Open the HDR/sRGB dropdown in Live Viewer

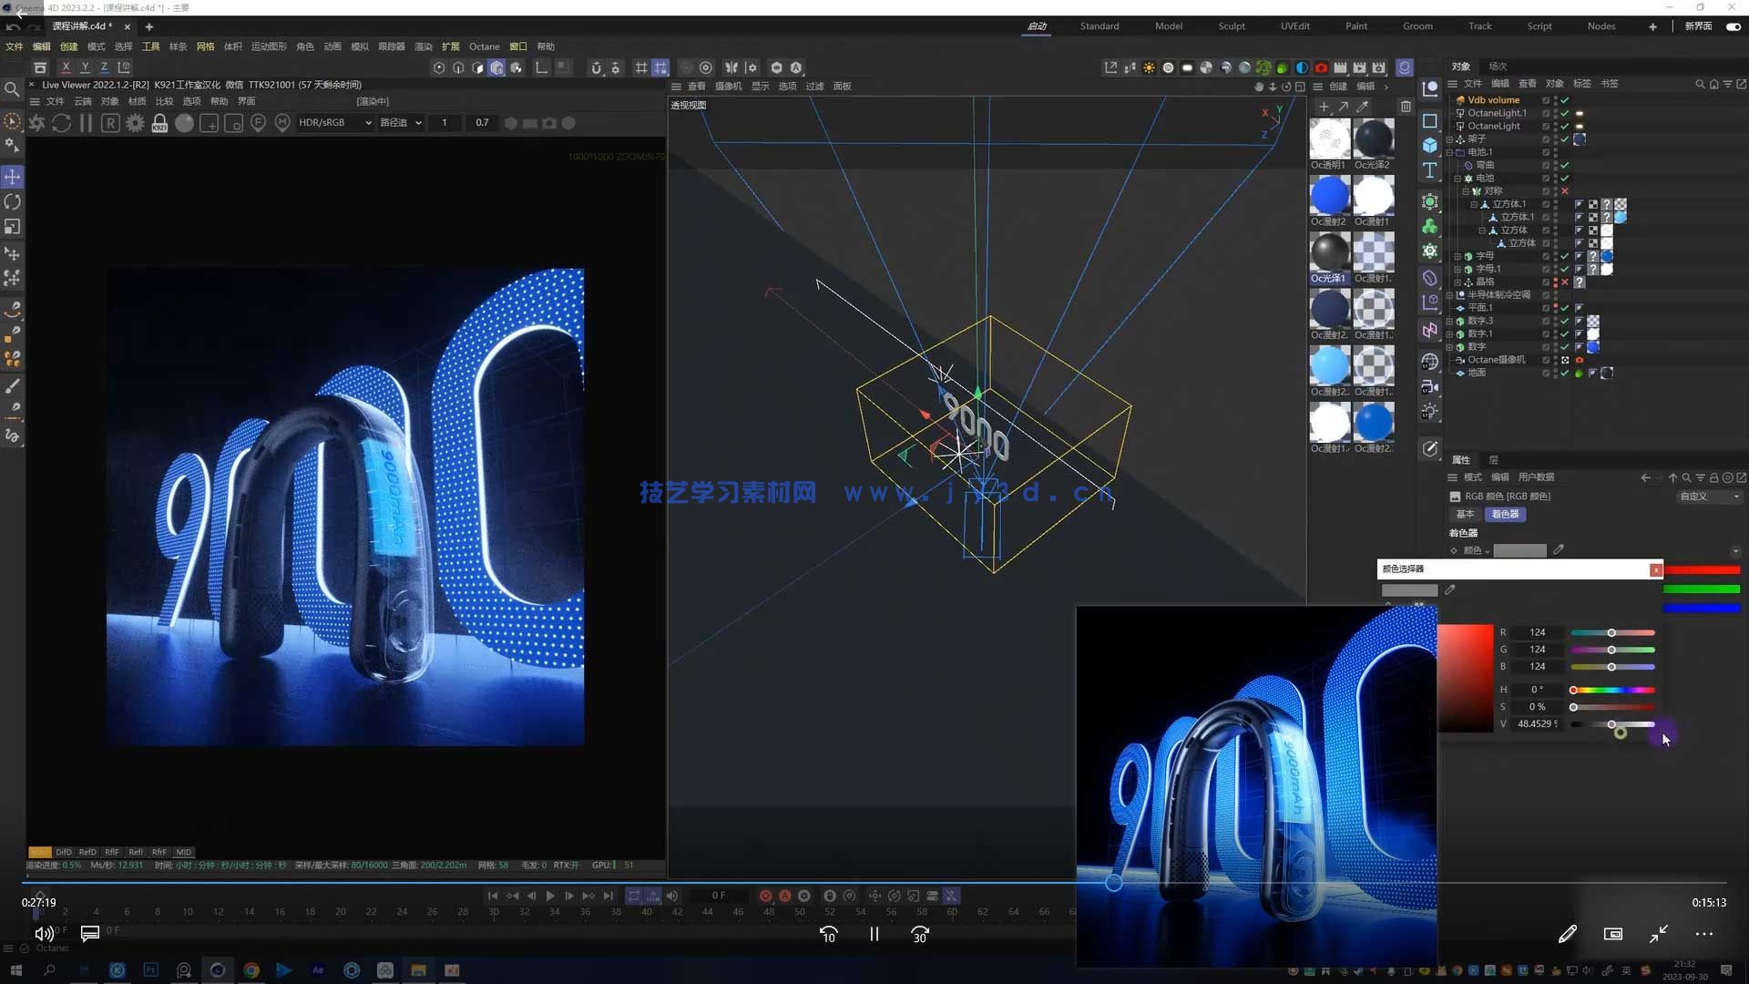point(334,122)
